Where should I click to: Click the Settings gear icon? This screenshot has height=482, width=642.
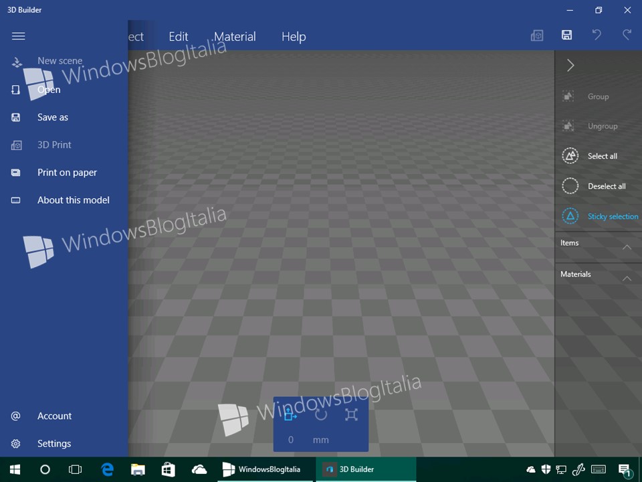pos(15,443)
